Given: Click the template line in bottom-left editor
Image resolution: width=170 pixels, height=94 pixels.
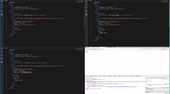Looking at the screenshot, I should point(24,72).
